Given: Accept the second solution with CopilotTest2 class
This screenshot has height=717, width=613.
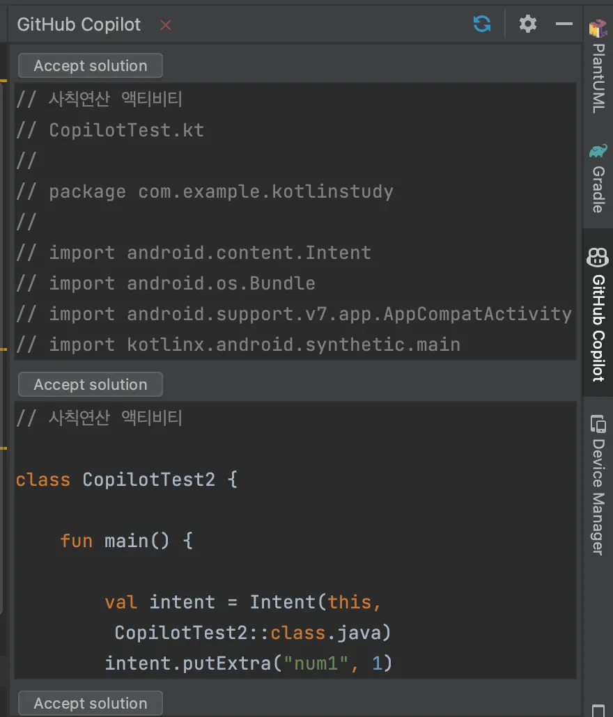Looking at the screenshot, I should pos(91,384).
